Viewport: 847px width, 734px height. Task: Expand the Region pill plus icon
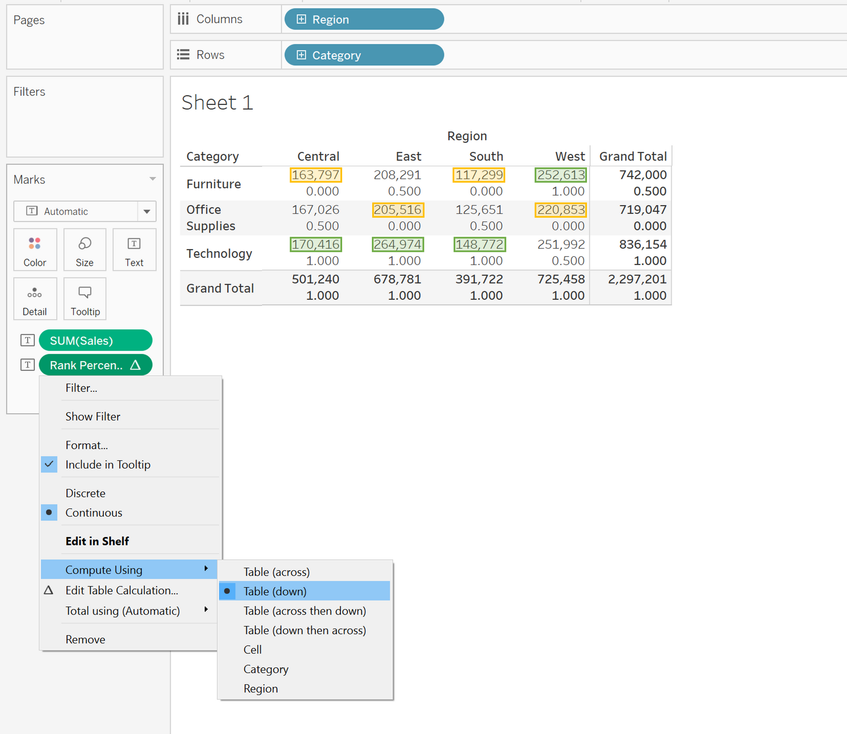(x=301, y=19)
